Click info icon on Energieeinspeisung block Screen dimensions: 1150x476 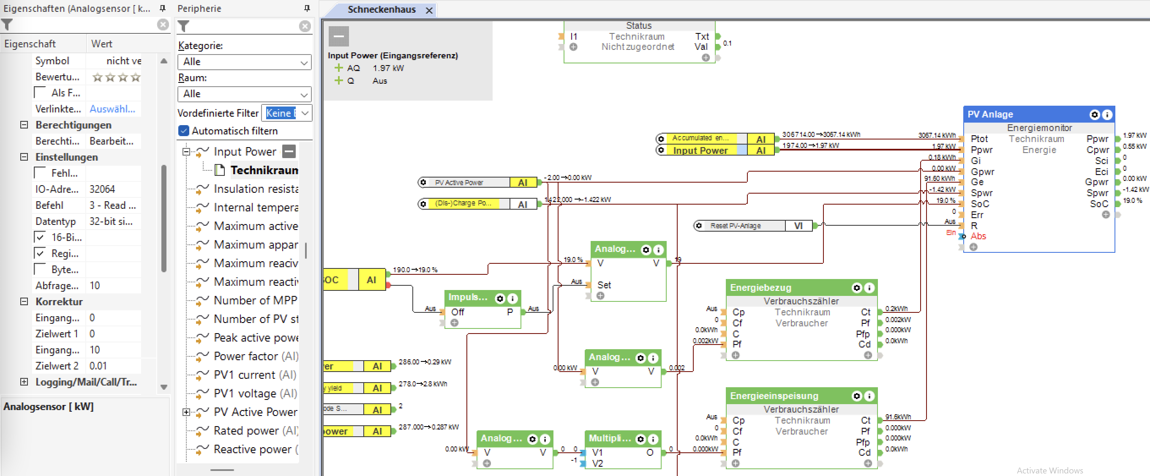coord(869,396)
